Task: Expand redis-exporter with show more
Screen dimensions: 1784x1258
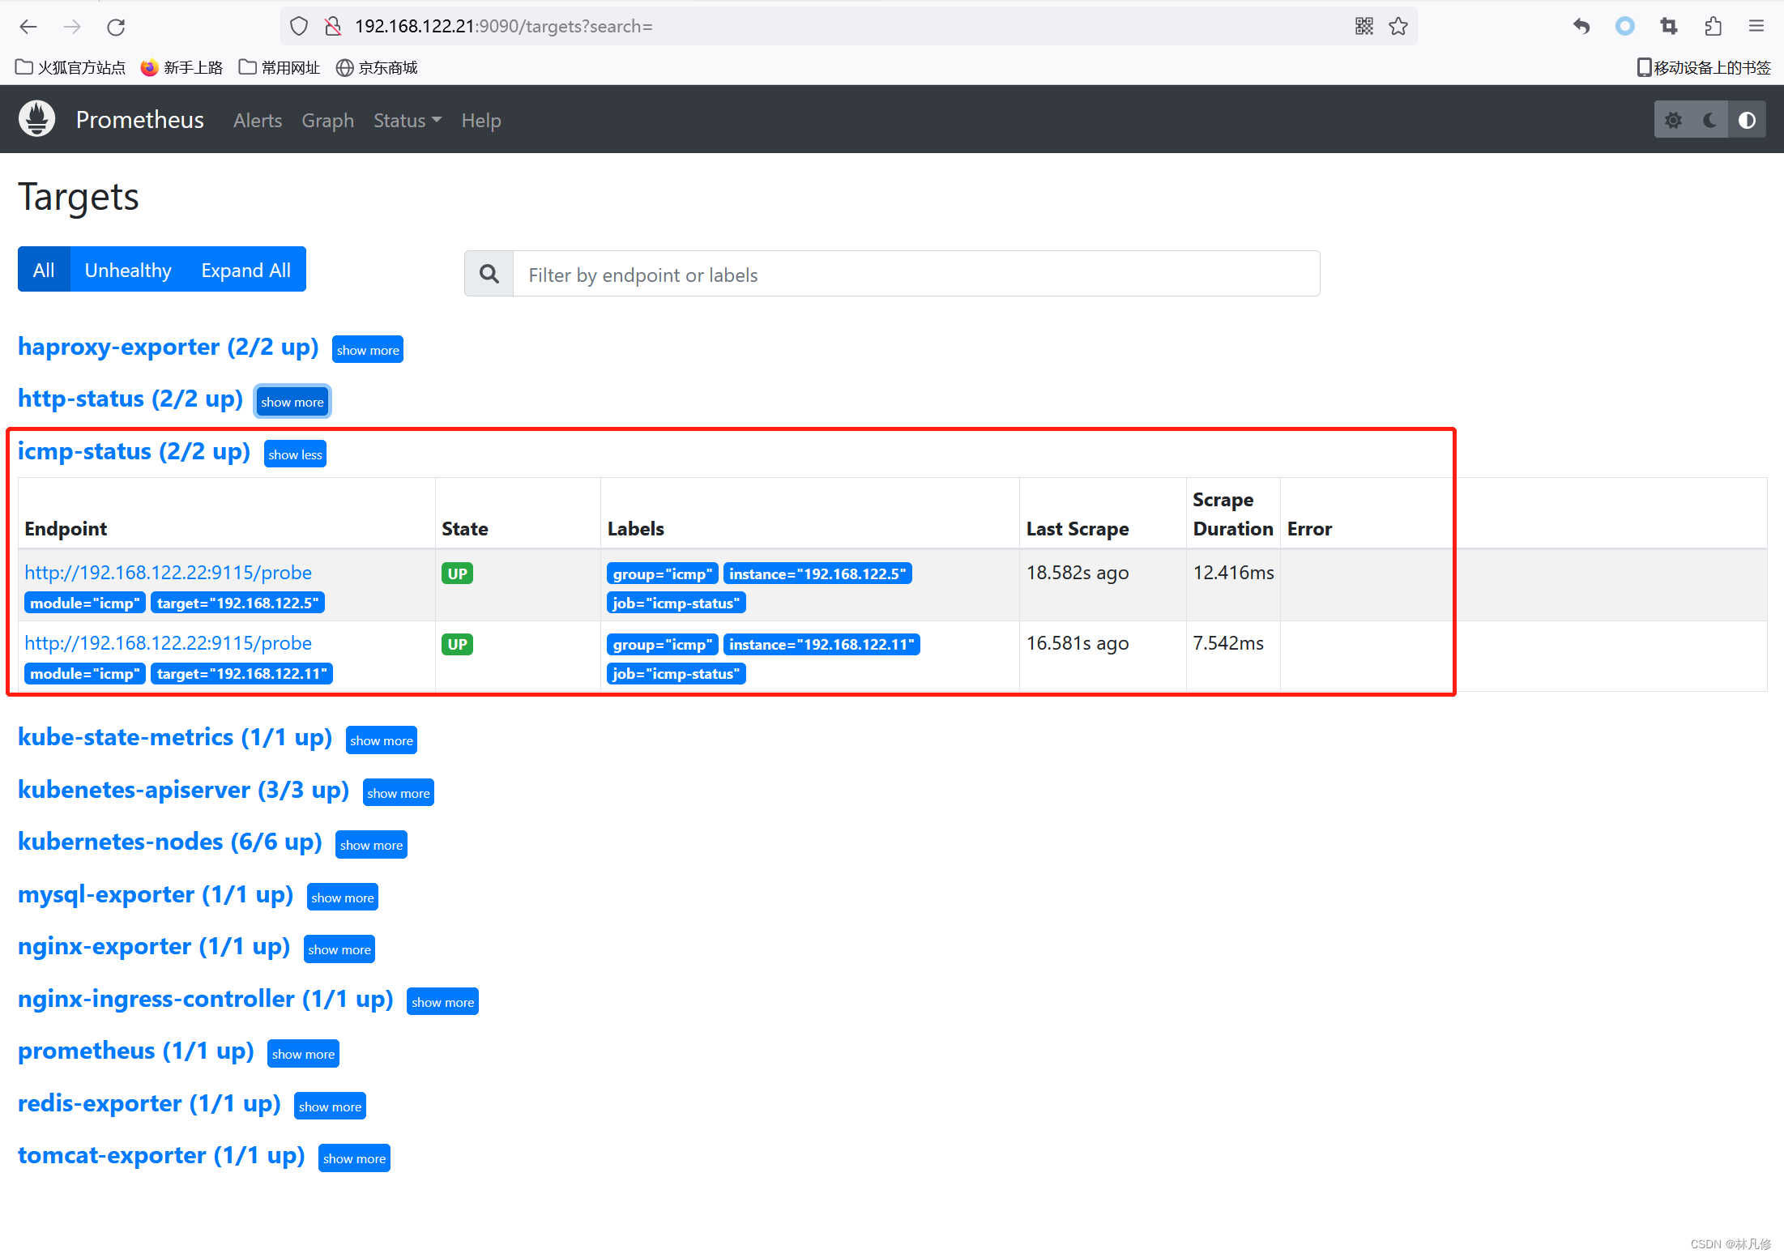Action: pyautogui.click(x=330, y=1106)
